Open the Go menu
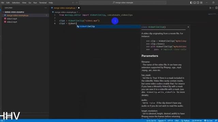 pos(30,3)
